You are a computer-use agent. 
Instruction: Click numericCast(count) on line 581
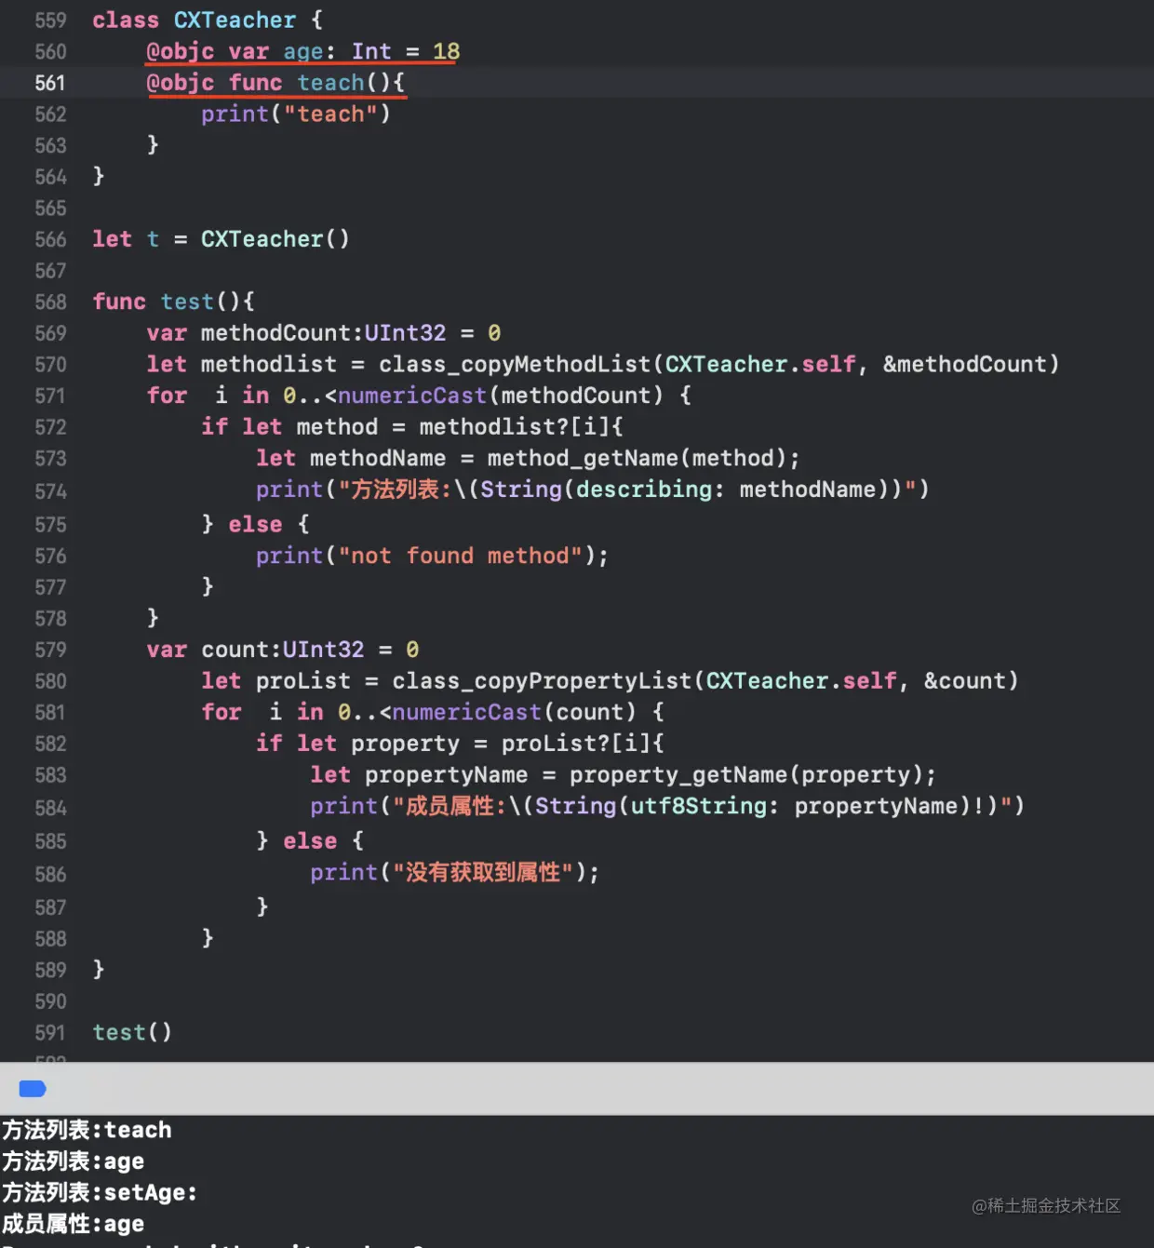[514, 712]
